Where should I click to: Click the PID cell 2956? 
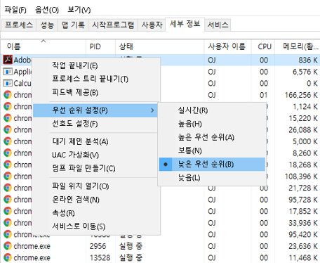pos(98,246)
